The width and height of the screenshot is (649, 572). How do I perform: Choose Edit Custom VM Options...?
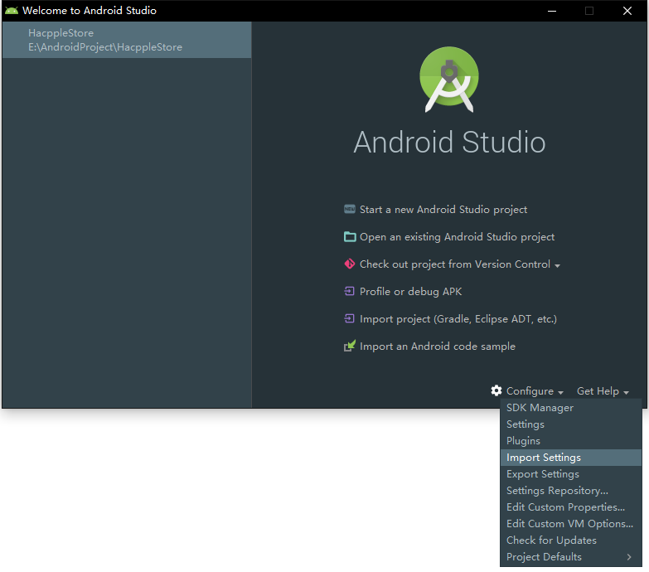pos(571,524)
